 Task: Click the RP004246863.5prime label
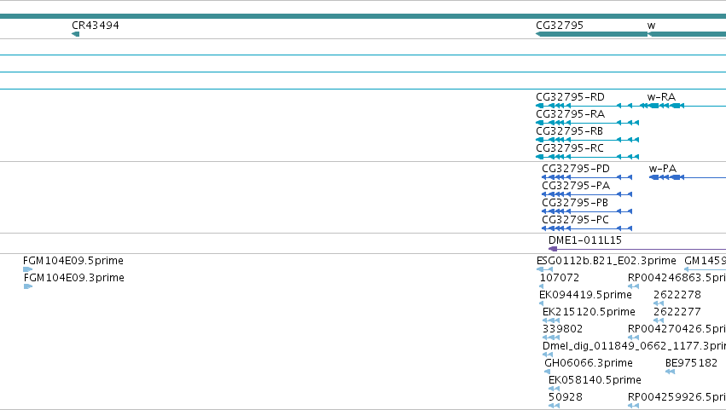677,278
